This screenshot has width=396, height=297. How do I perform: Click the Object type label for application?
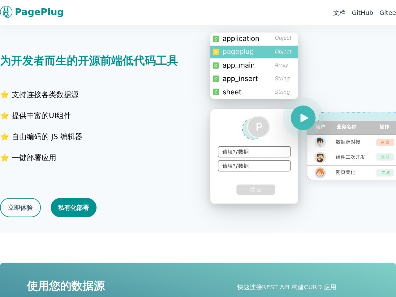point(283,38)
